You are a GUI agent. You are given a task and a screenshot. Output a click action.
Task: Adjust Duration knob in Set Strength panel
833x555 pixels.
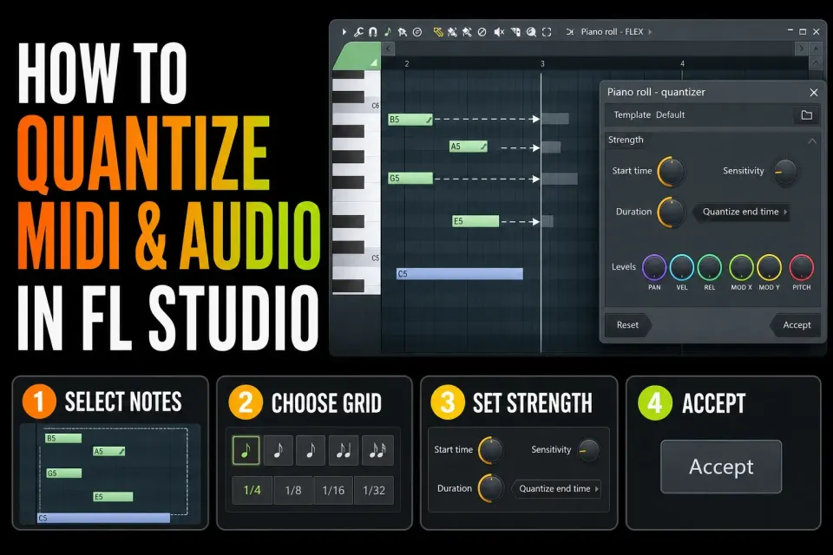tap(489, 488)
